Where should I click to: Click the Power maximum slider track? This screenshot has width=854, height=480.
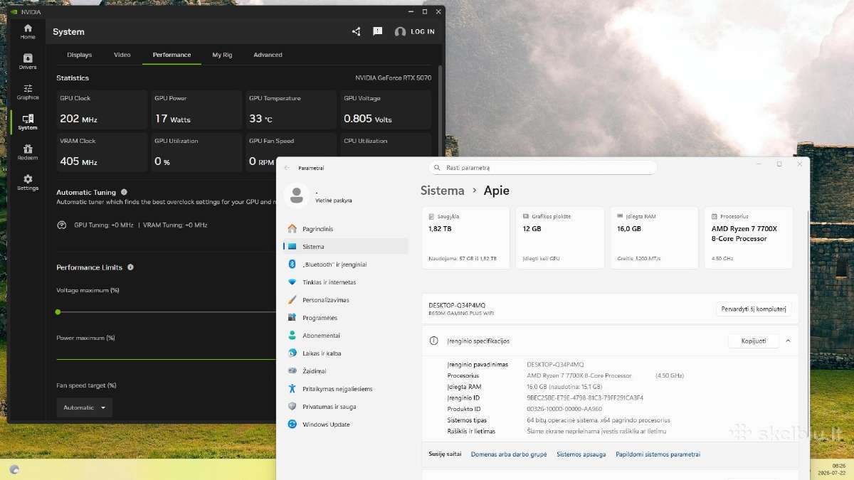pos(166,359)
